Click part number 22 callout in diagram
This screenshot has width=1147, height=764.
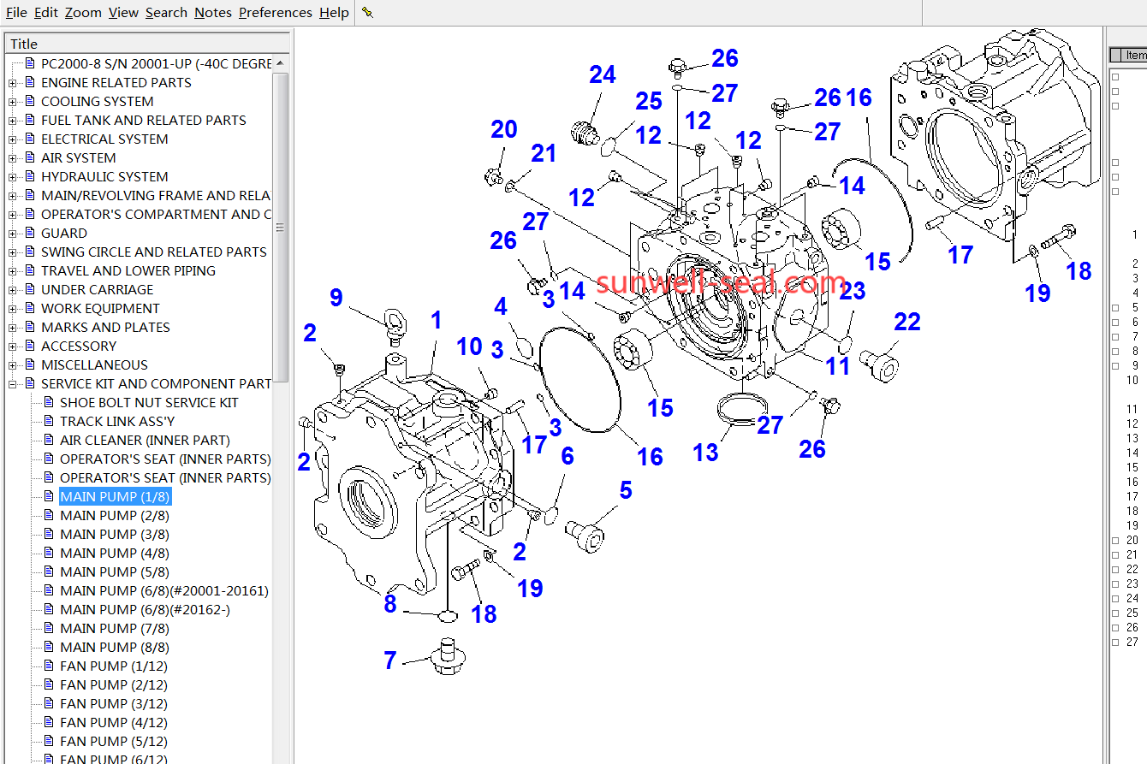pos(906,323)
